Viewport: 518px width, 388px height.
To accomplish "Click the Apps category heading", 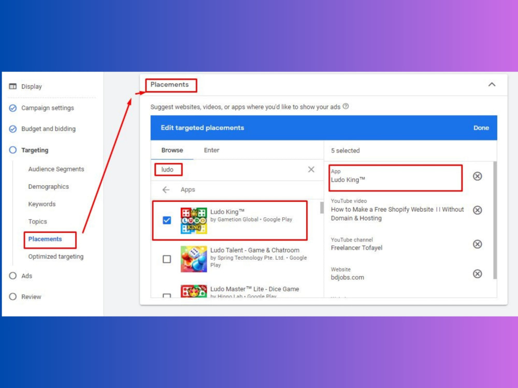I will (x=188, y=190).
